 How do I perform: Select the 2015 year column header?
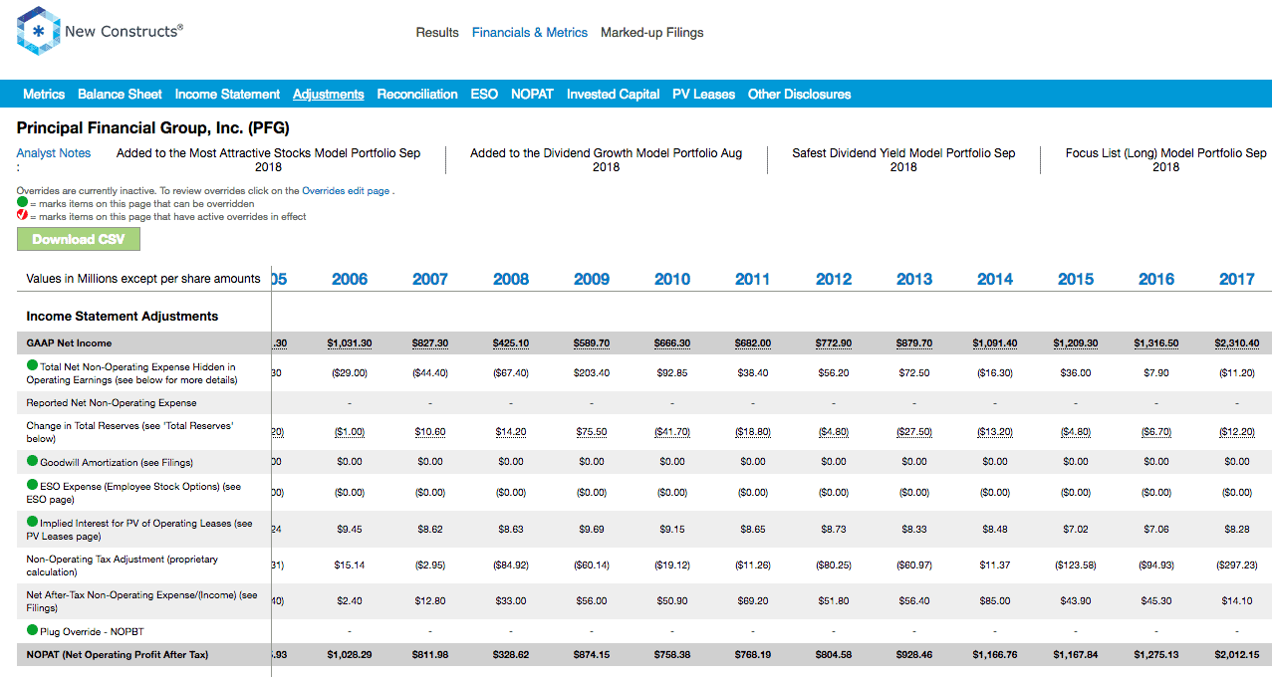[1076, 280]
